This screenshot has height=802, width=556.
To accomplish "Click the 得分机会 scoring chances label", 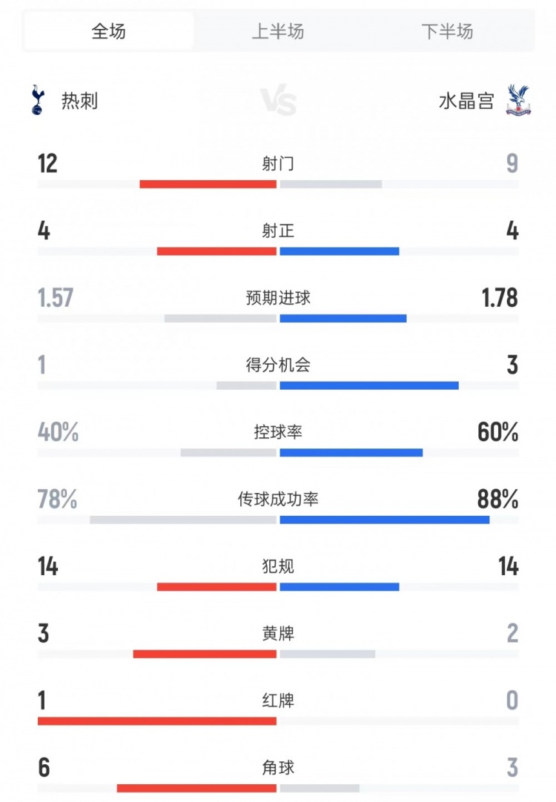I will (x=278, y=365).
